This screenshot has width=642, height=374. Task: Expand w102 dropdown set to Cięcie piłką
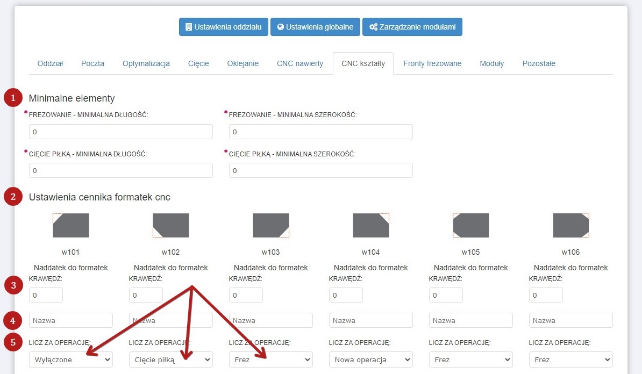point(171,359)
